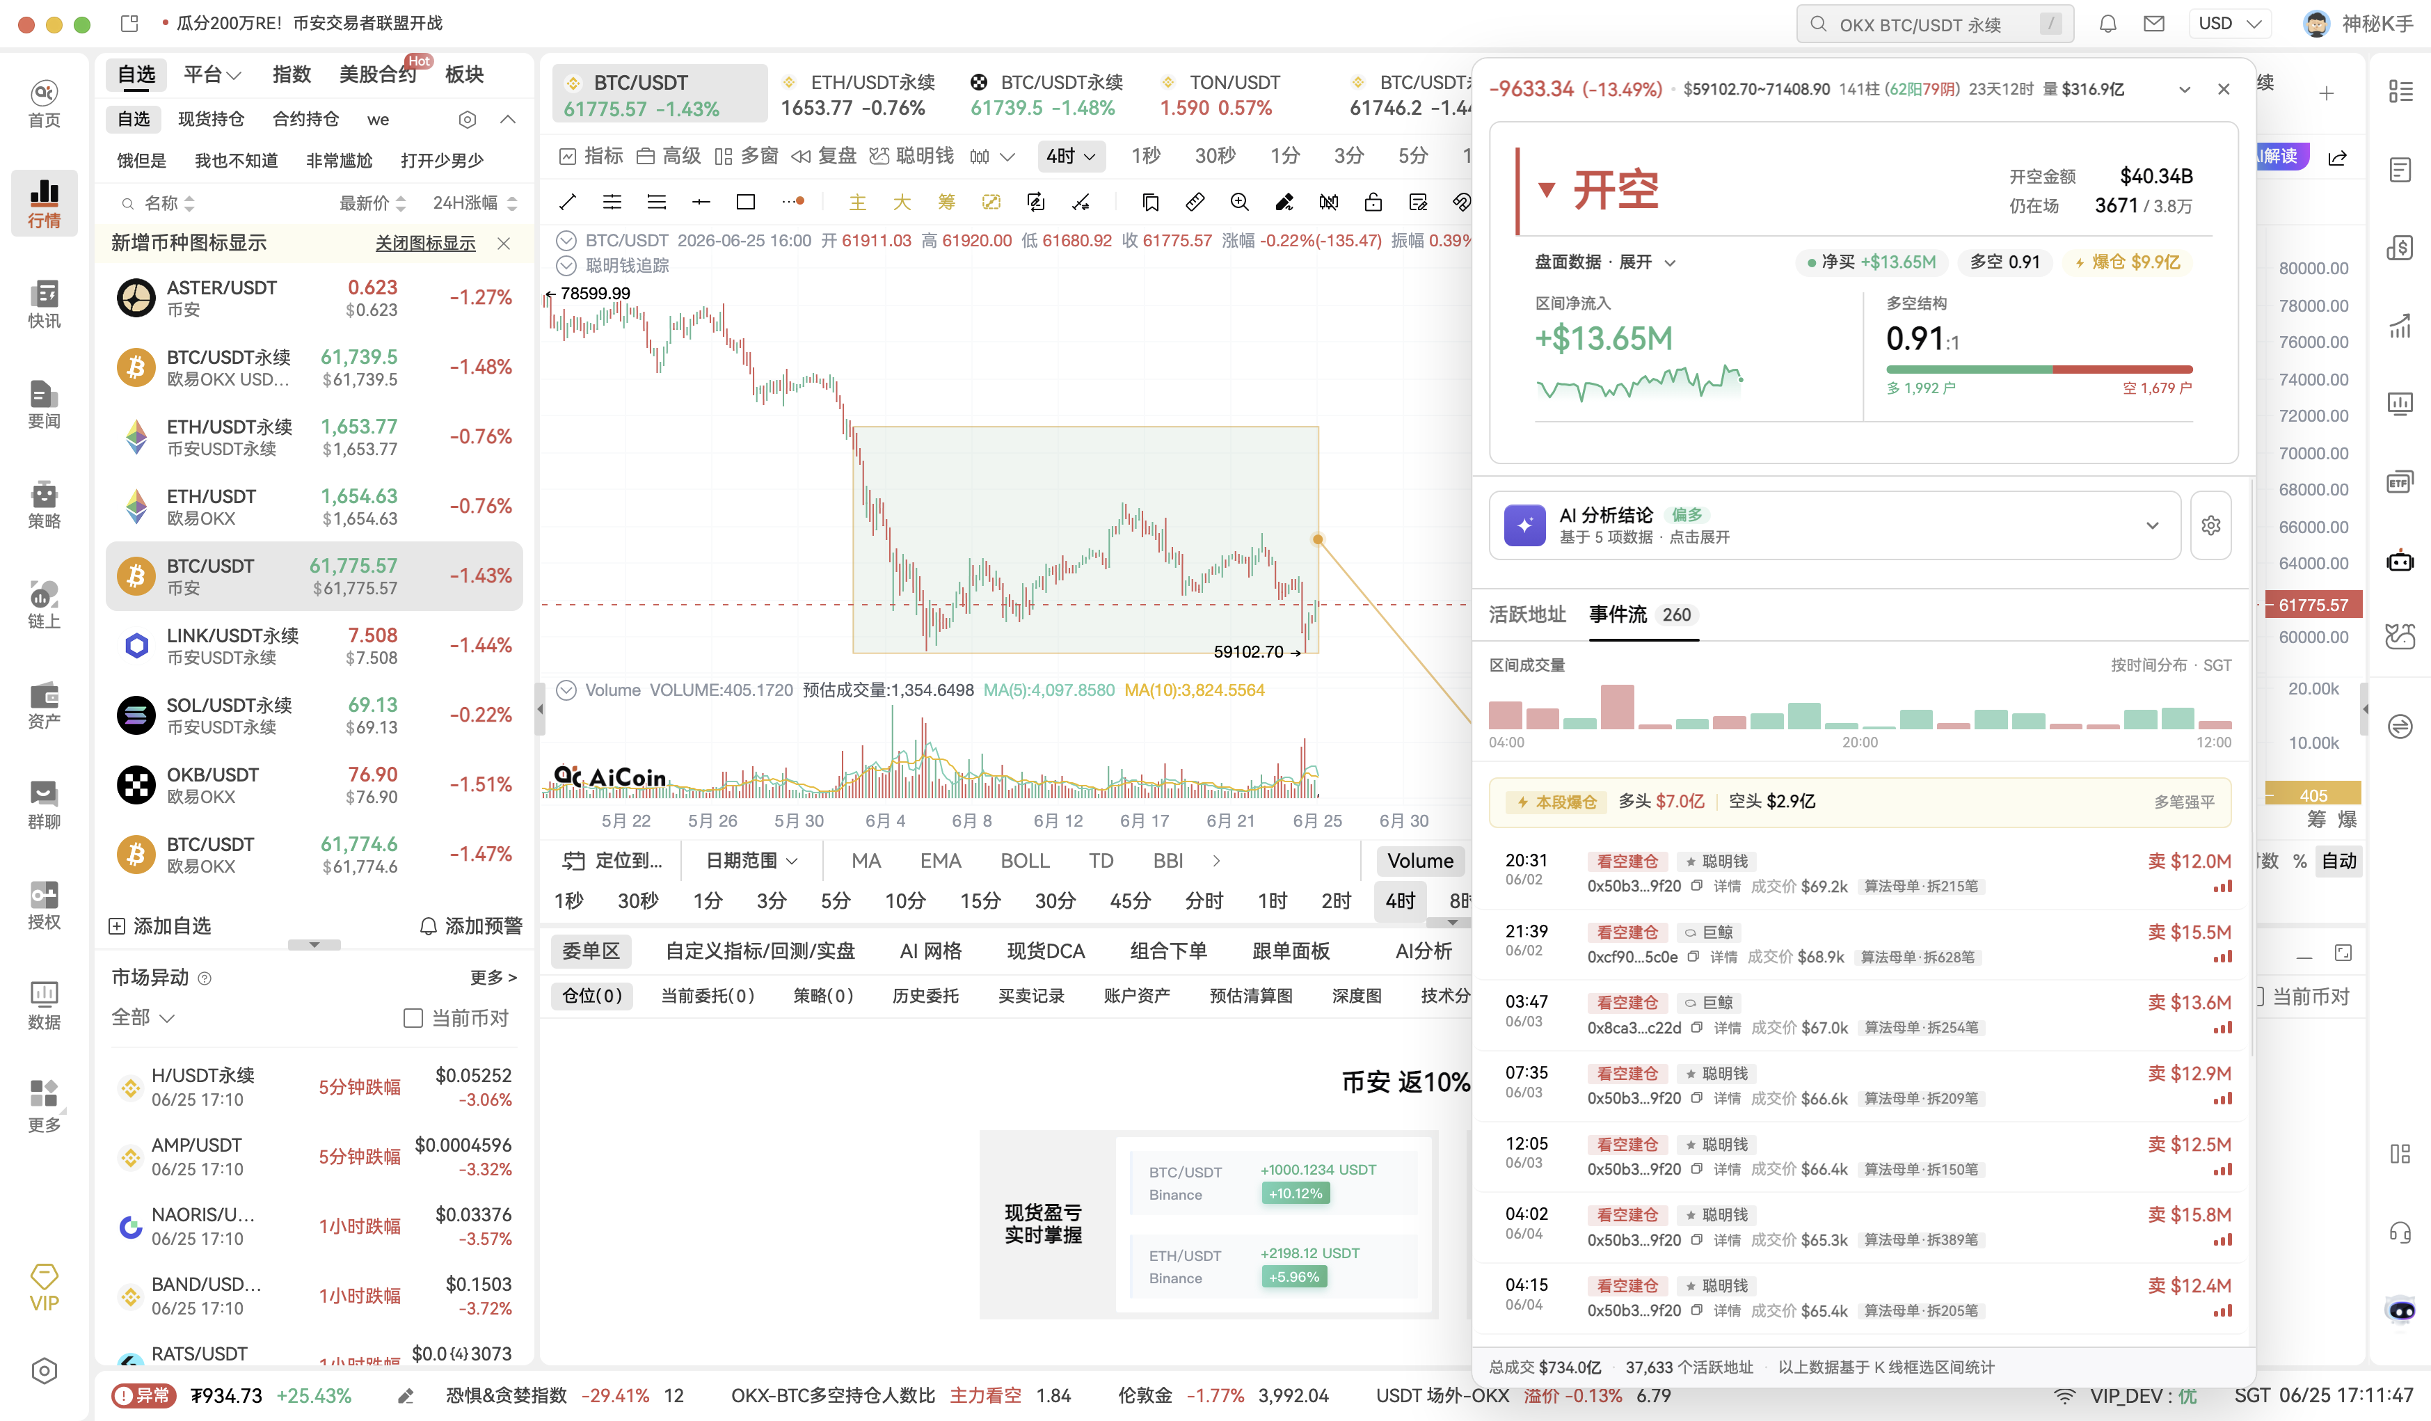2431x1421 pixels.
Task: Expand the AI 分析结论 panel chevron
Action: 2152,525
